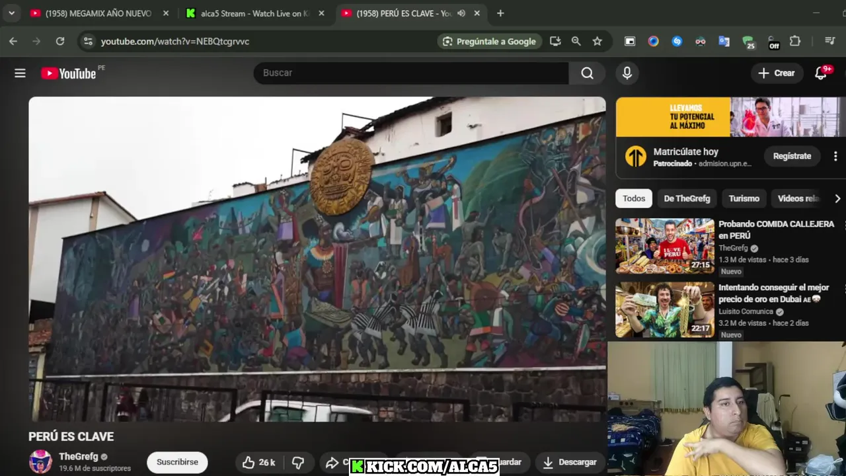Click the YouTube Buscar search field
Viewport: 846px width, 476px height.
click(x=411, y=73)
